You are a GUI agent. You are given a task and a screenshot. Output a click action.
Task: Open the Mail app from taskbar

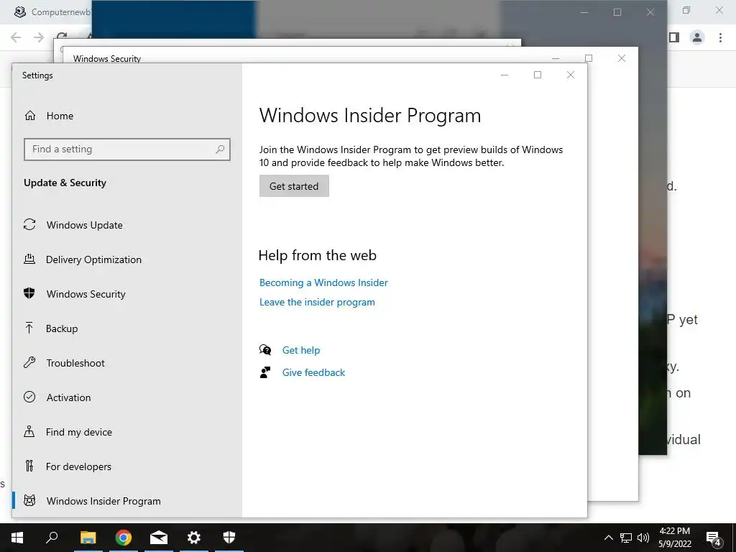tap(159, 538)
